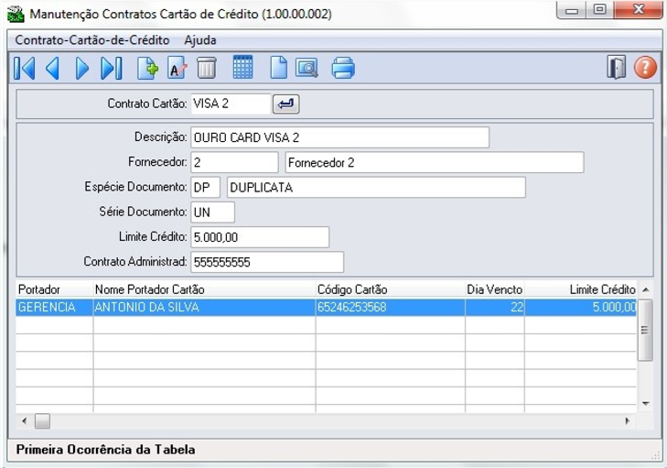Click the Código Cartão column header
The image size is (667, 468).
tap(390, 289)
